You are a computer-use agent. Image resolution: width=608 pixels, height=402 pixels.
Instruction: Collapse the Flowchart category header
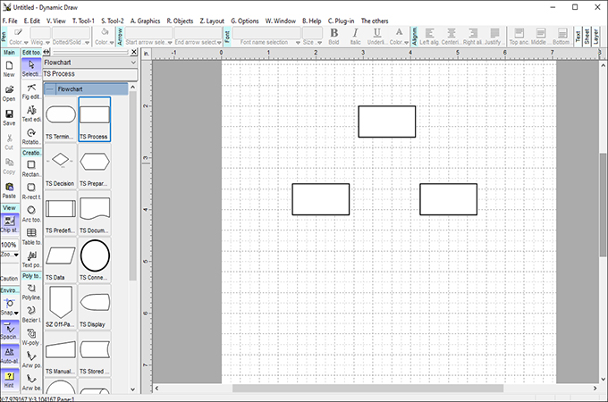(50, 89)
